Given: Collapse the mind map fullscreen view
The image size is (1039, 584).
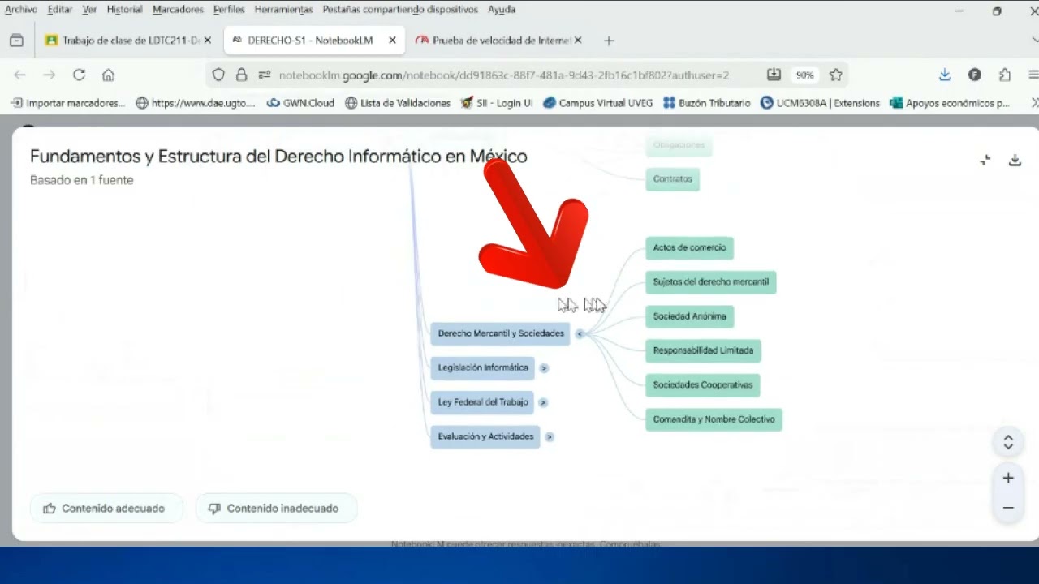Looking at the screenshot, I should (x=985, y=160).
